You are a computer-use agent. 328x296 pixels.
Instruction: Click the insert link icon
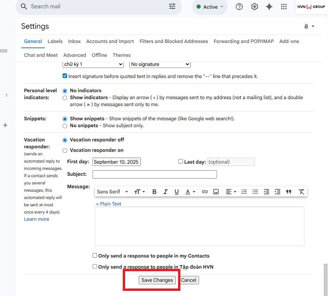point(205,192)
